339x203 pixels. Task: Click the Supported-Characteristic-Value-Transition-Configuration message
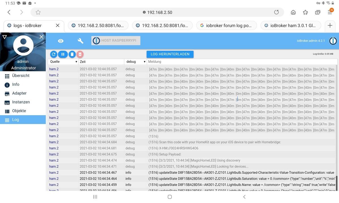click(x=242, y=173)
